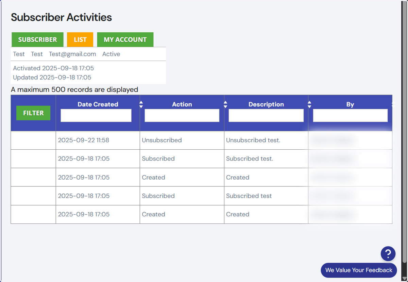Viewport: 408px width, 282px height.
Task: Switch to the SUBSCRIBER tab
Action: [x=37, y=39]
